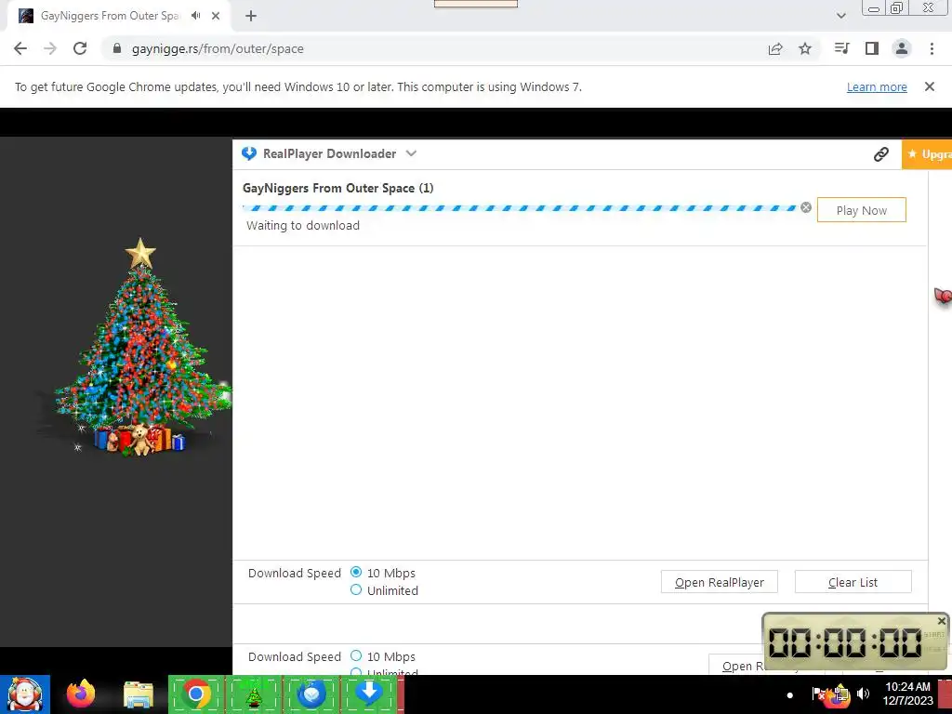Click the browser forward arrow
Viewport: 952px width, 714px height.
[x=50, y=48]
